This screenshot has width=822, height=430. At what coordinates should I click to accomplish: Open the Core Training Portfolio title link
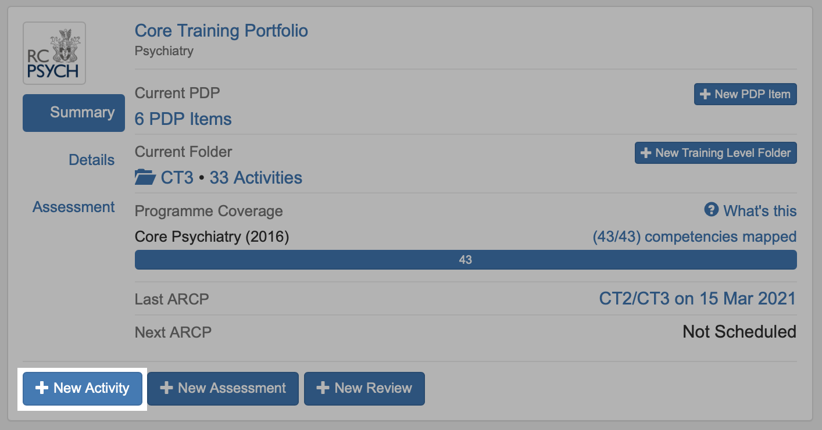pos(221,31)
